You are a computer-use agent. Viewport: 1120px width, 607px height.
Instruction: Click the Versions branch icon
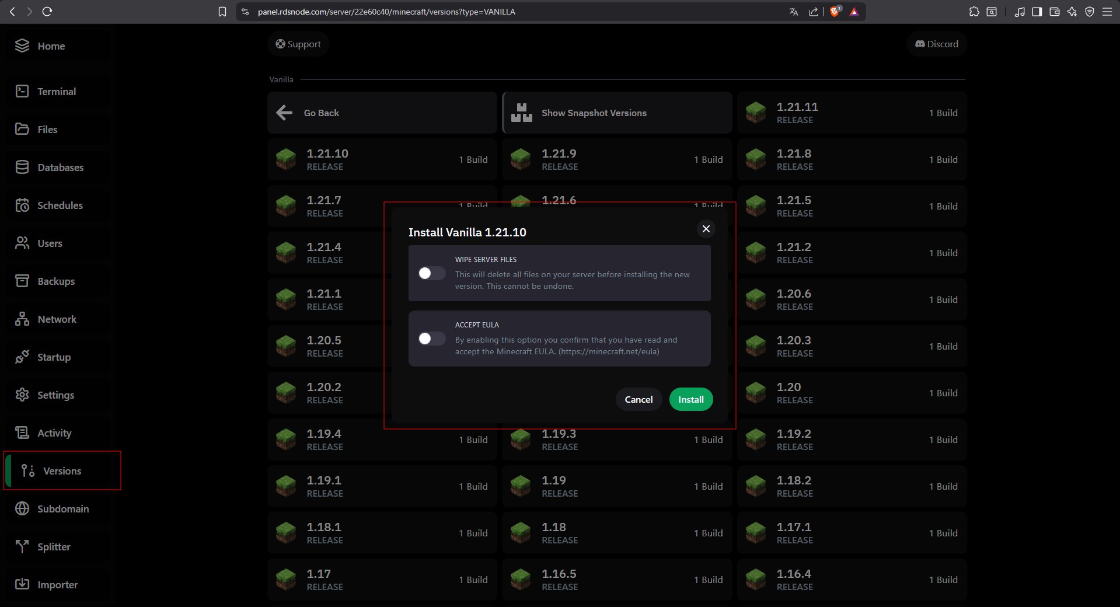(x=28, y=471)
